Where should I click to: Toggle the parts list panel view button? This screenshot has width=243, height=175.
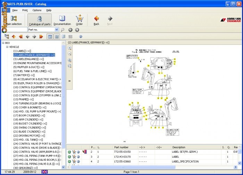click(57, 36)
